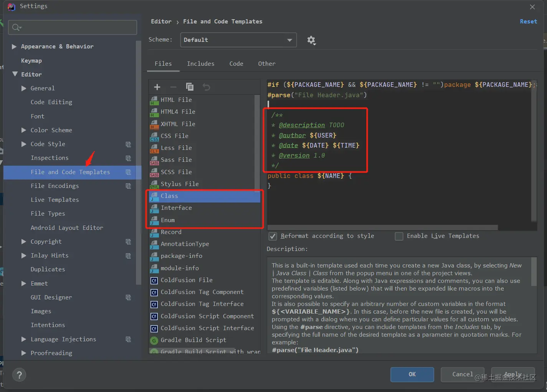The image size is (547, 392).
Task: Select the Interface template row
Action: click(205, 208)
